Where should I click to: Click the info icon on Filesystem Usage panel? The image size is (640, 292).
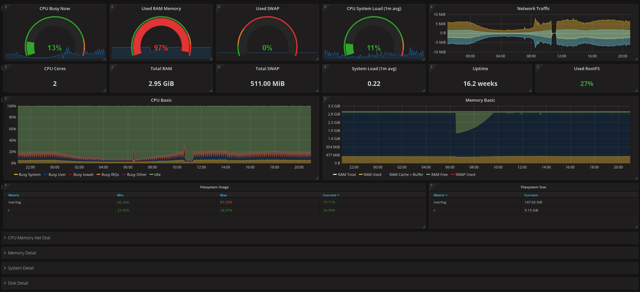6,185
